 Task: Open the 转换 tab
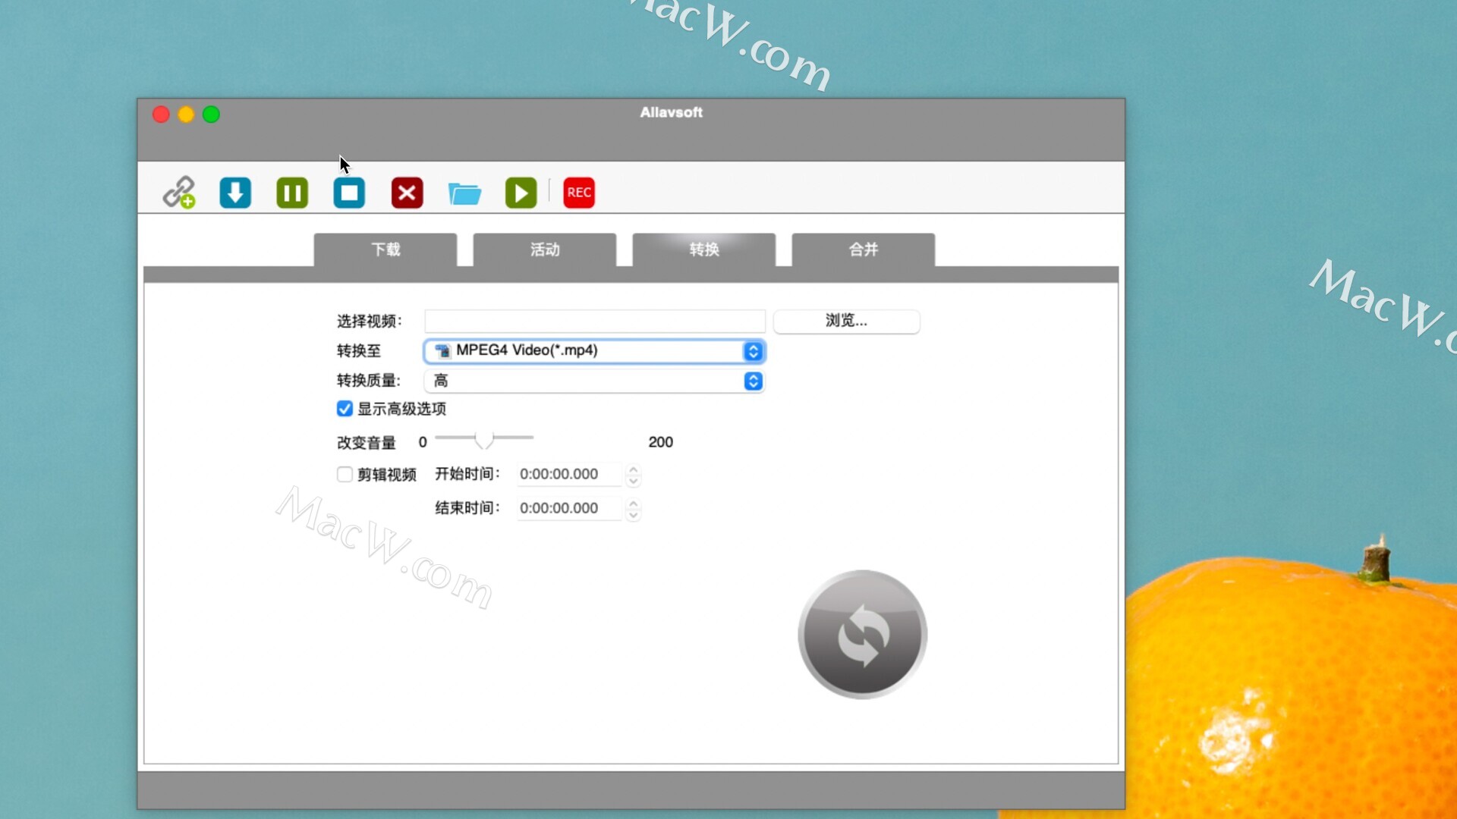(704, 249)
